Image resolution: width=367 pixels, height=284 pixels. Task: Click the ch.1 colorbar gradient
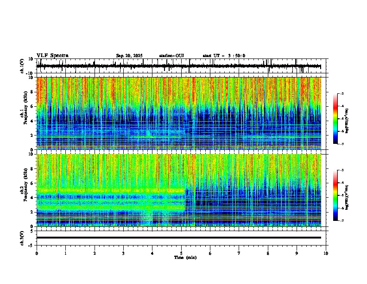point(335,119)
